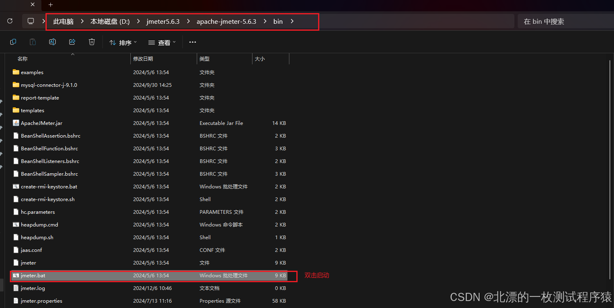Select the create-rmi-keystore.sh file icon
This screenshot has width=614, height=308.
(x=16, y=199)
